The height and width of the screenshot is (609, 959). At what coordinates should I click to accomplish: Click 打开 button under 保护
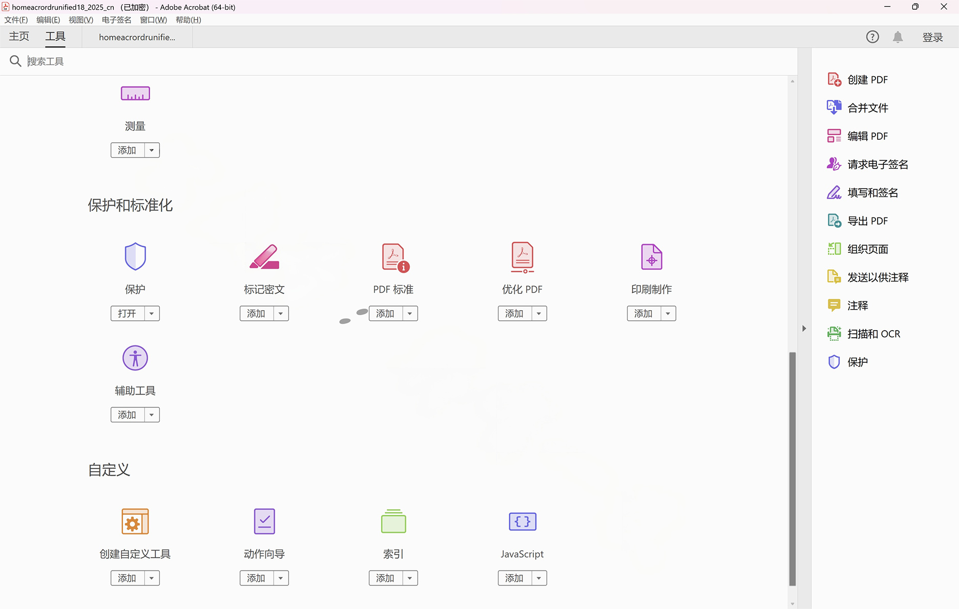click(x=128, y=313)
